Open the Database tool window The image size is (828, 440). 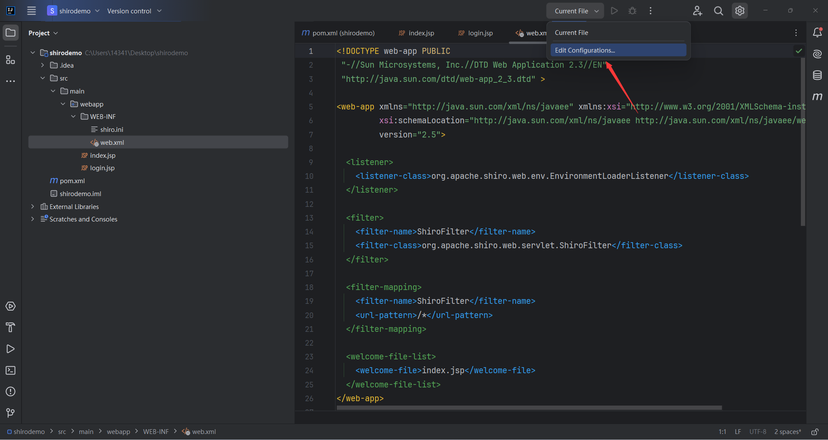point(817,75)
